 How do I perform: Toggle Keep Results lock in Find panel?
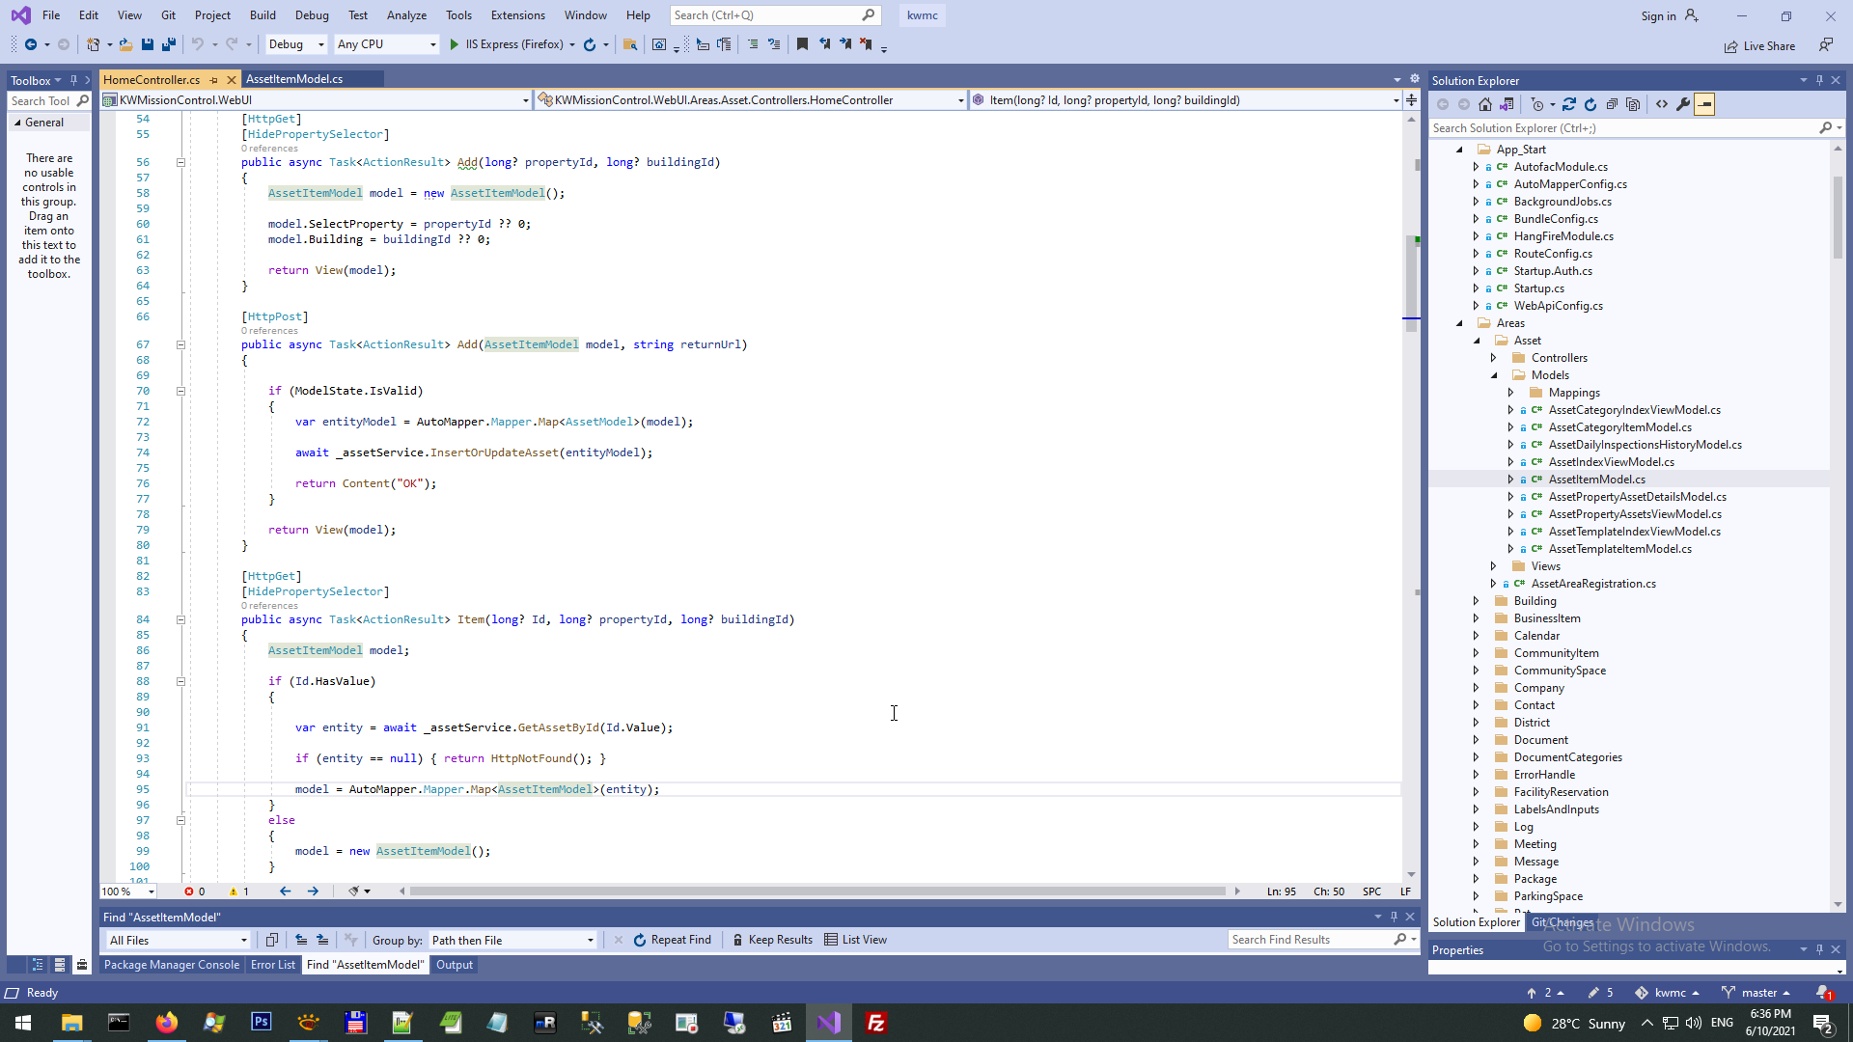(x=772, y=940)
